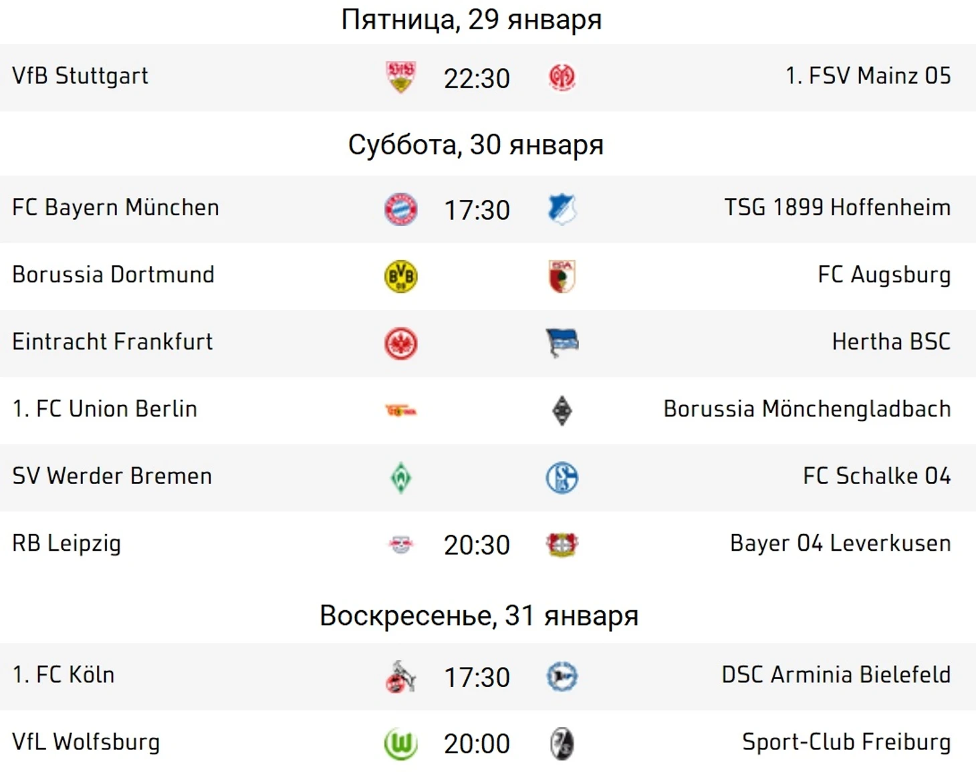
Task: Click the DSC Arminia Bielefeld team name
Action: (x=836, y=674)
